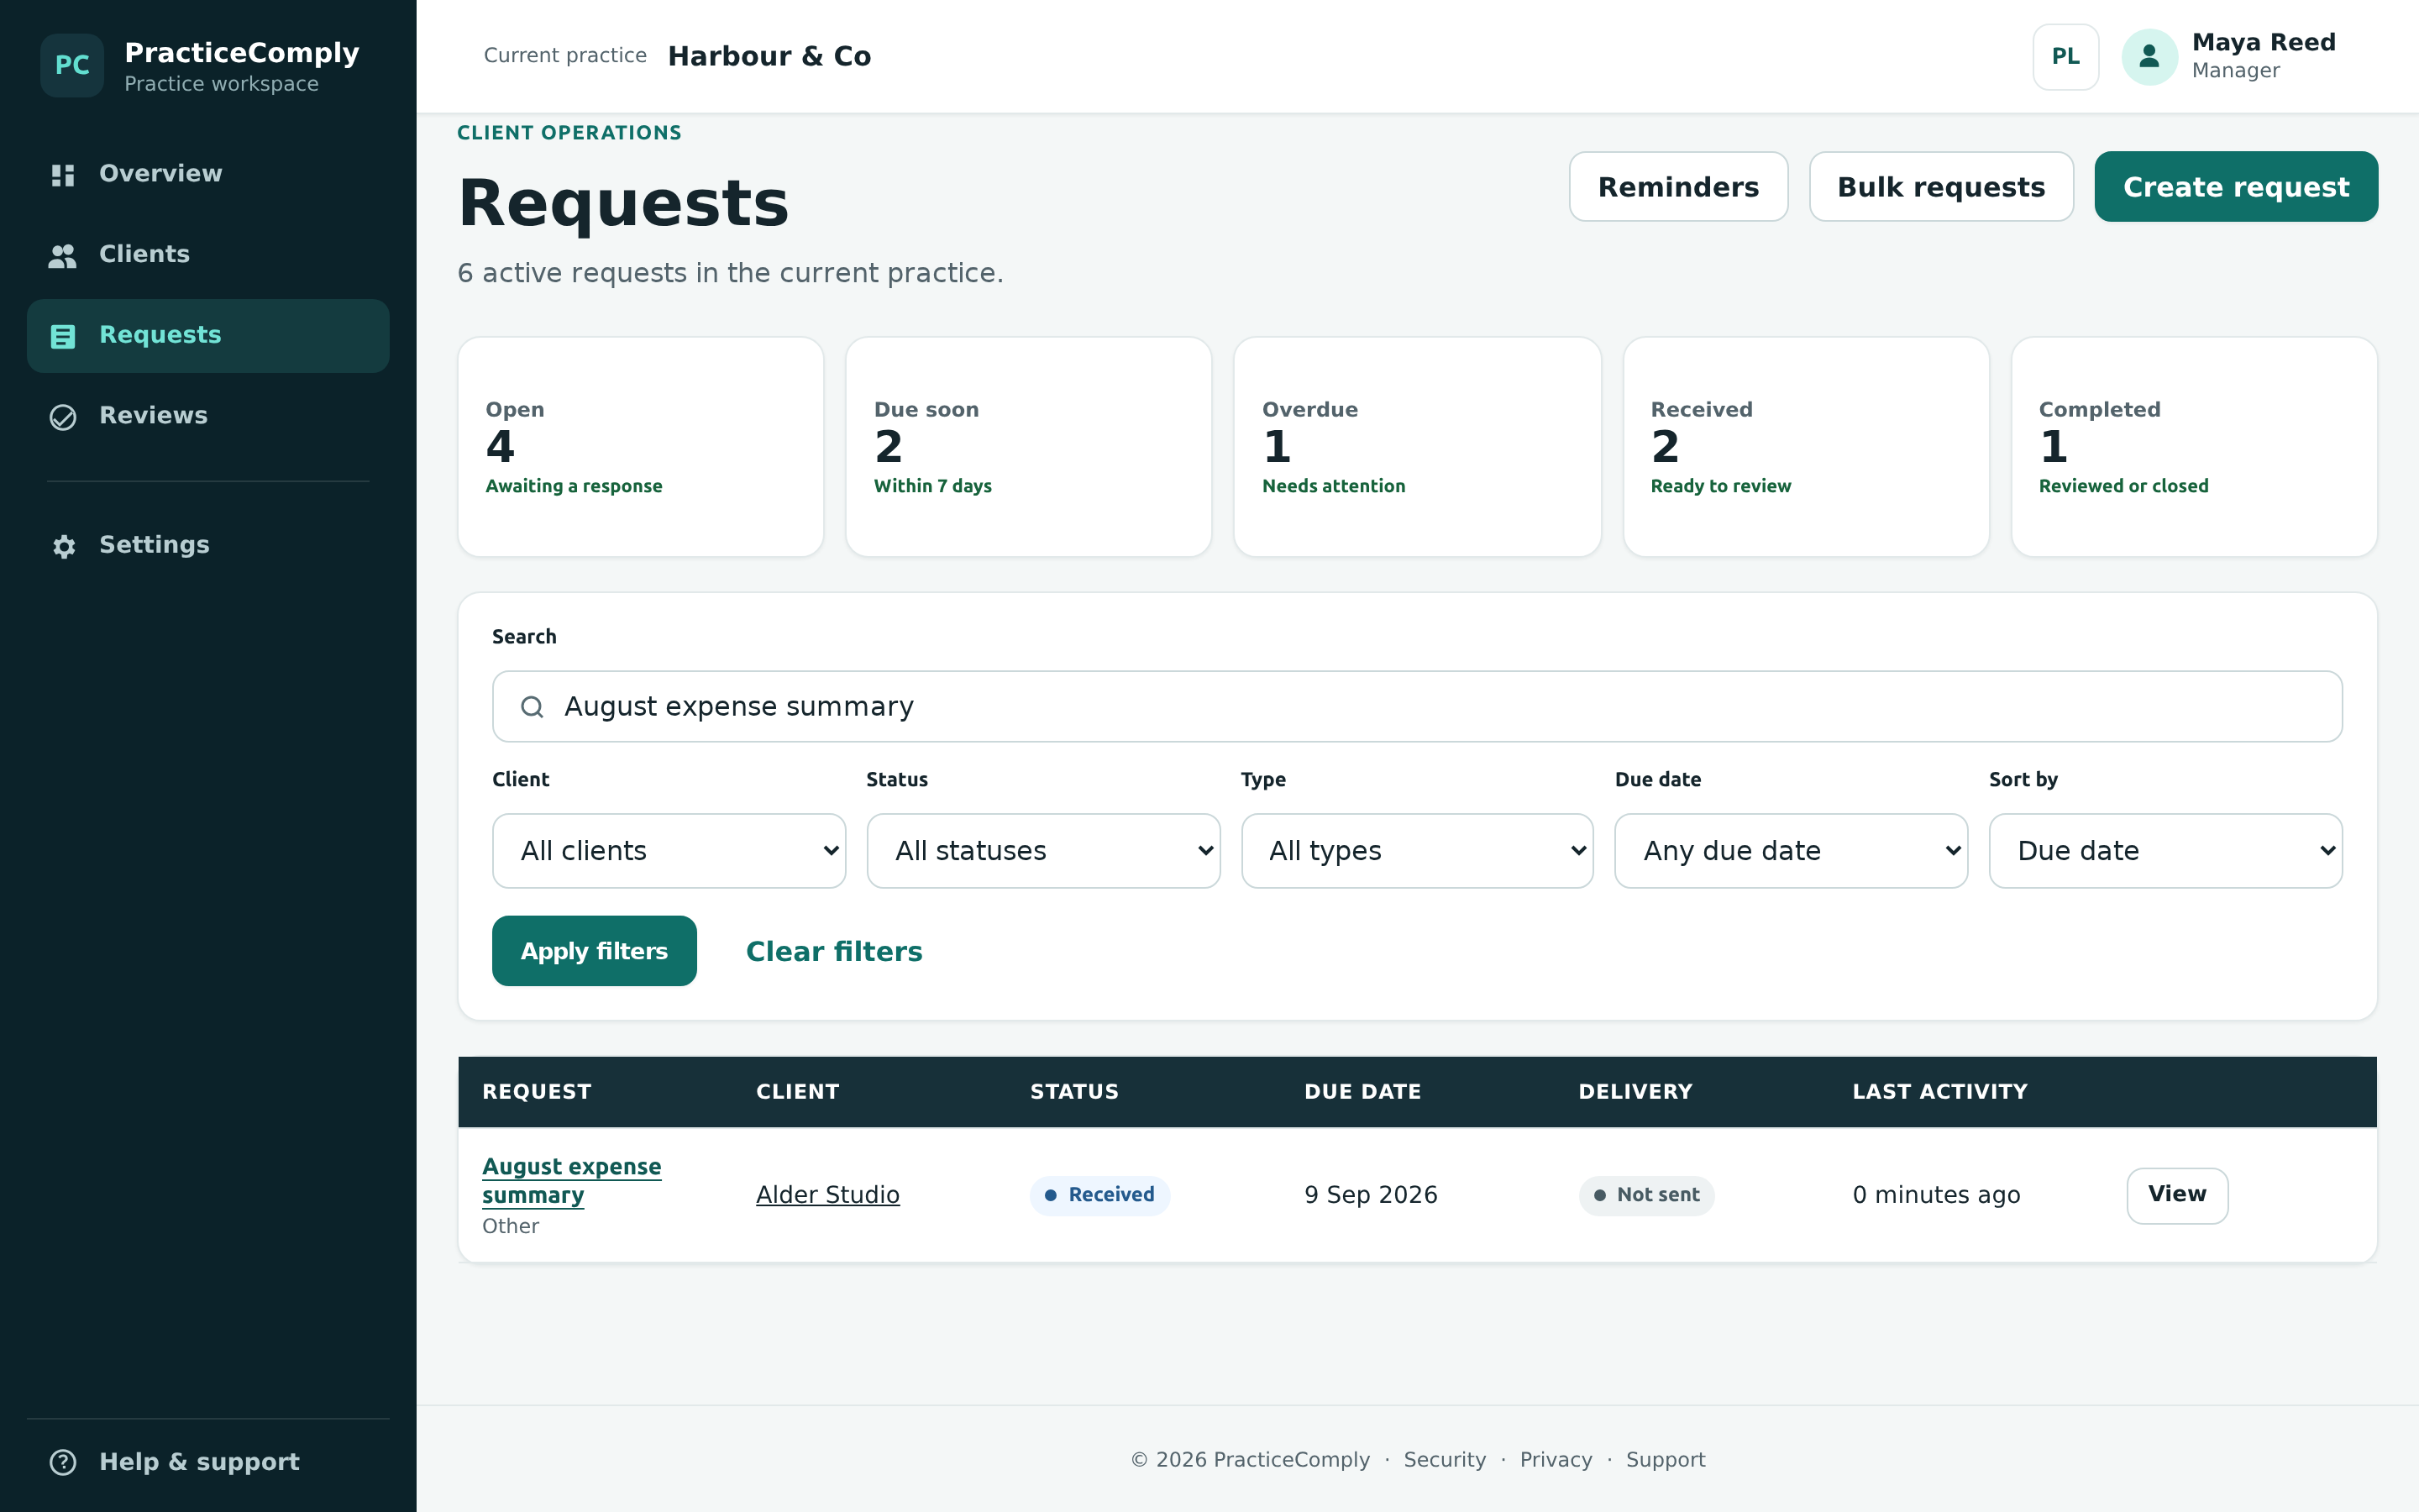Open the Alder Studio client link
2419x1512 pixels.
(827, 1195)
